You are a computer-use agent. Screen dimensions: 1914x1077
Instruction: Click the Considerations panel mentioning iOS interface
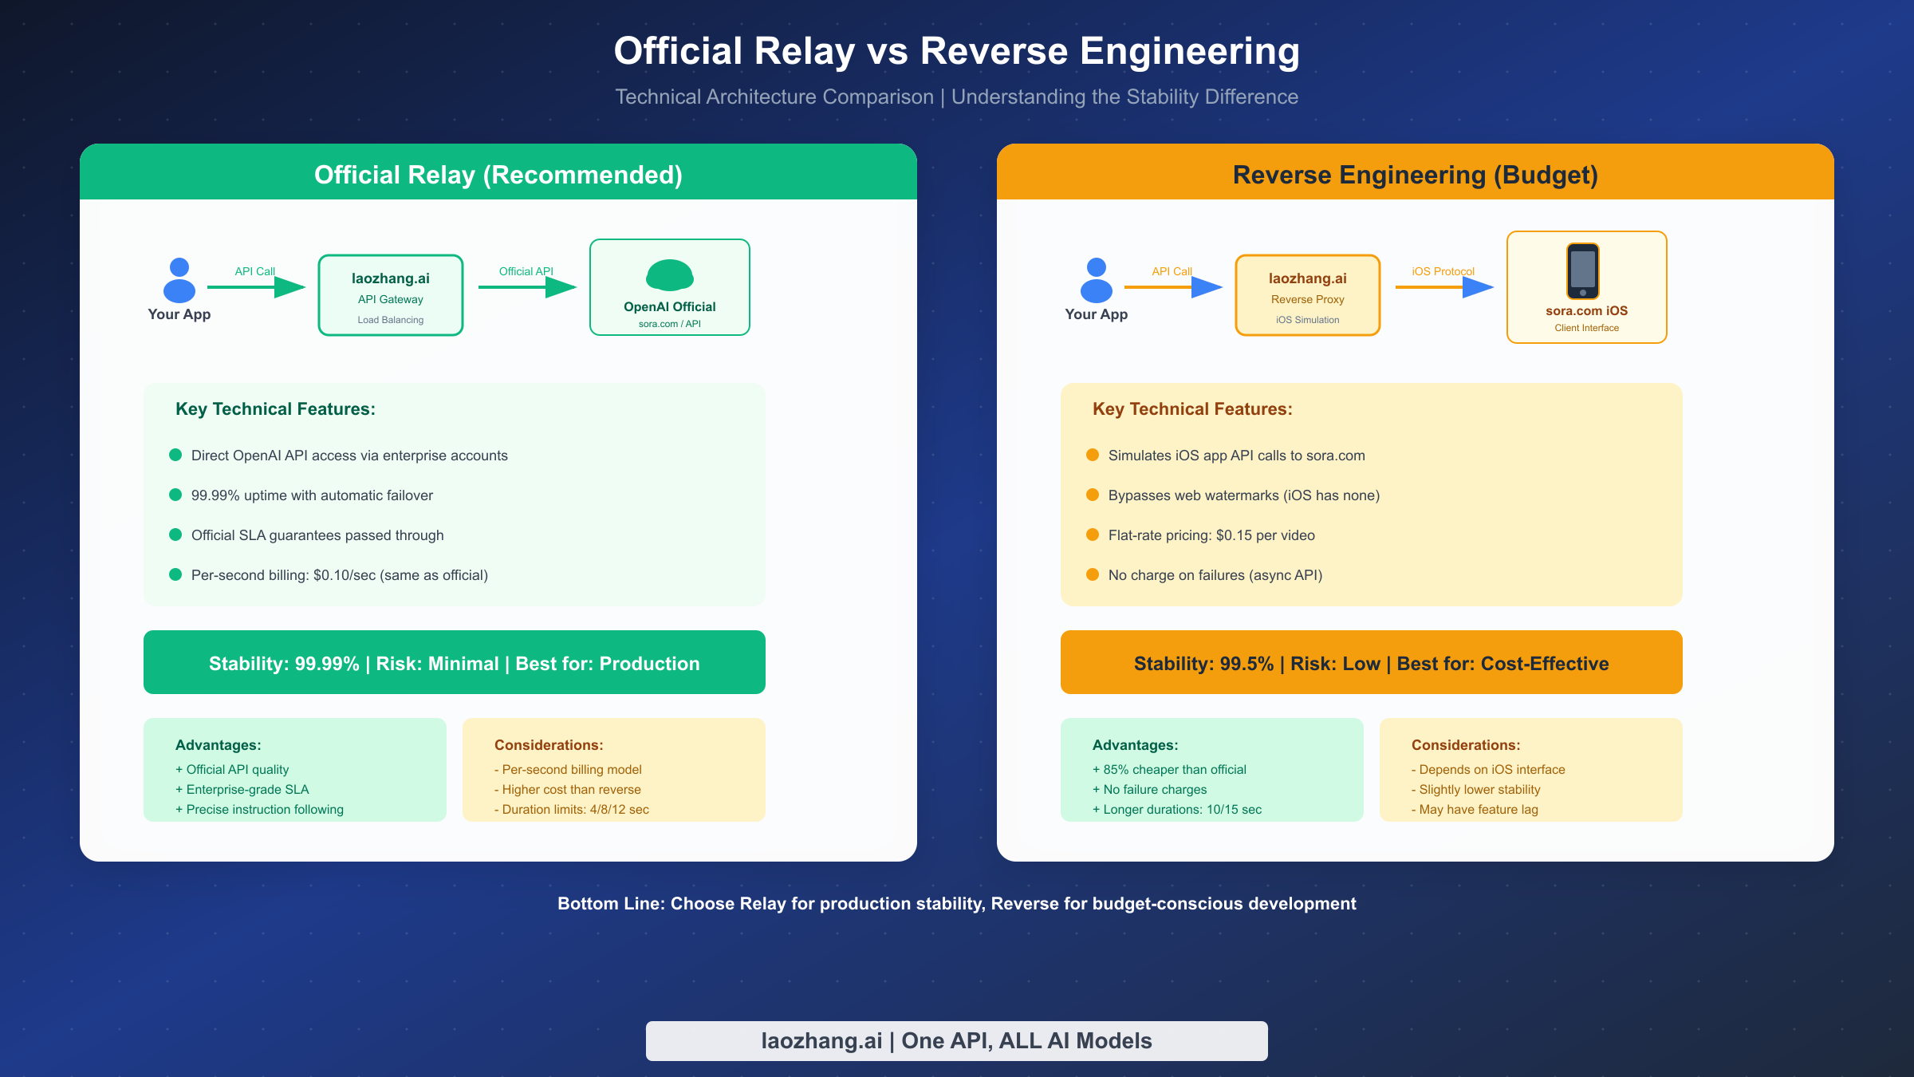coord(1531,770)
